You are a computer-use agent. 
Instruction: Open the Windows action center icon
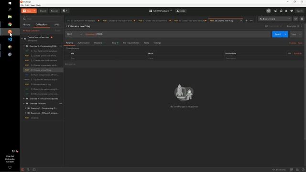coord(10,167)
